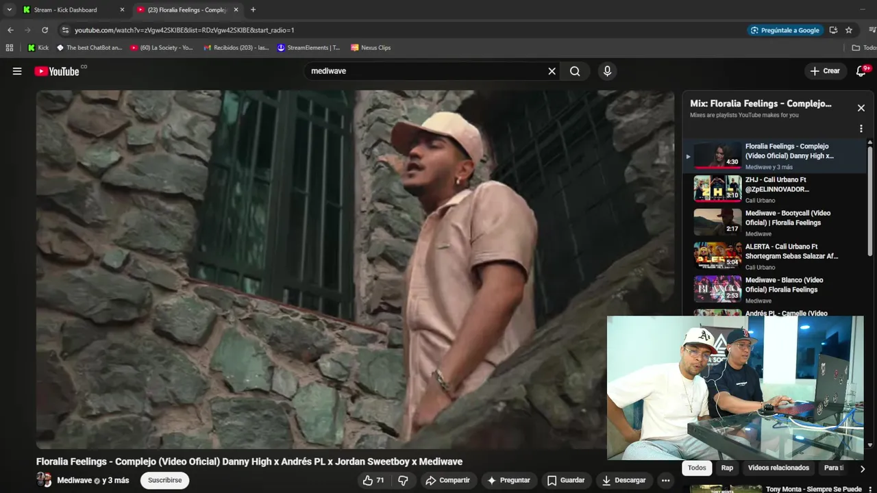This screenshot has width=877, height=493.
Task: Open the Nexus Clips bookmark
Action: pos(371,48)
